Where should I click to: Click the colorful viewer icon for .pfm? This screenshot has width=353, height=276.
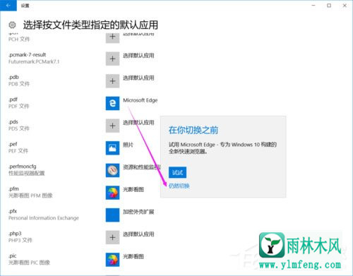[x=112, y=193]
